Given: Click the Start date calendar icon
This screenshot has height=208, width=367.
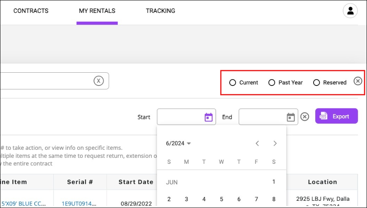Looking at the screenshot, I should tap(208, 117).
